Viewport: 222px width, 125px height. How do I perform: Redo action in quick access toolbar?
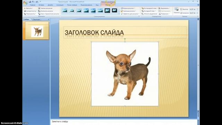(x=37, y=2)
